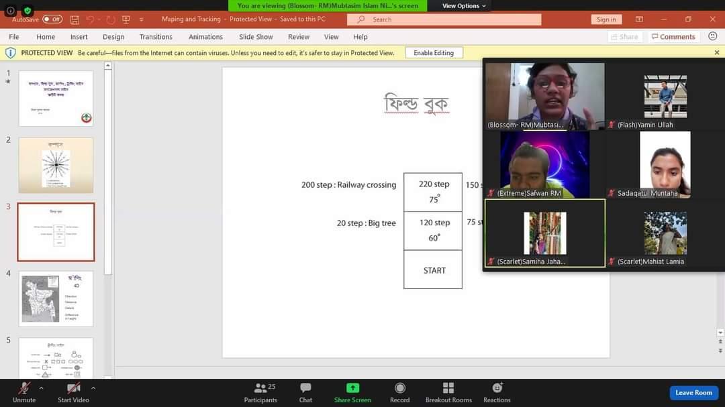Expand the View Options dropdown
725x407 pixels.
point(464,6)
